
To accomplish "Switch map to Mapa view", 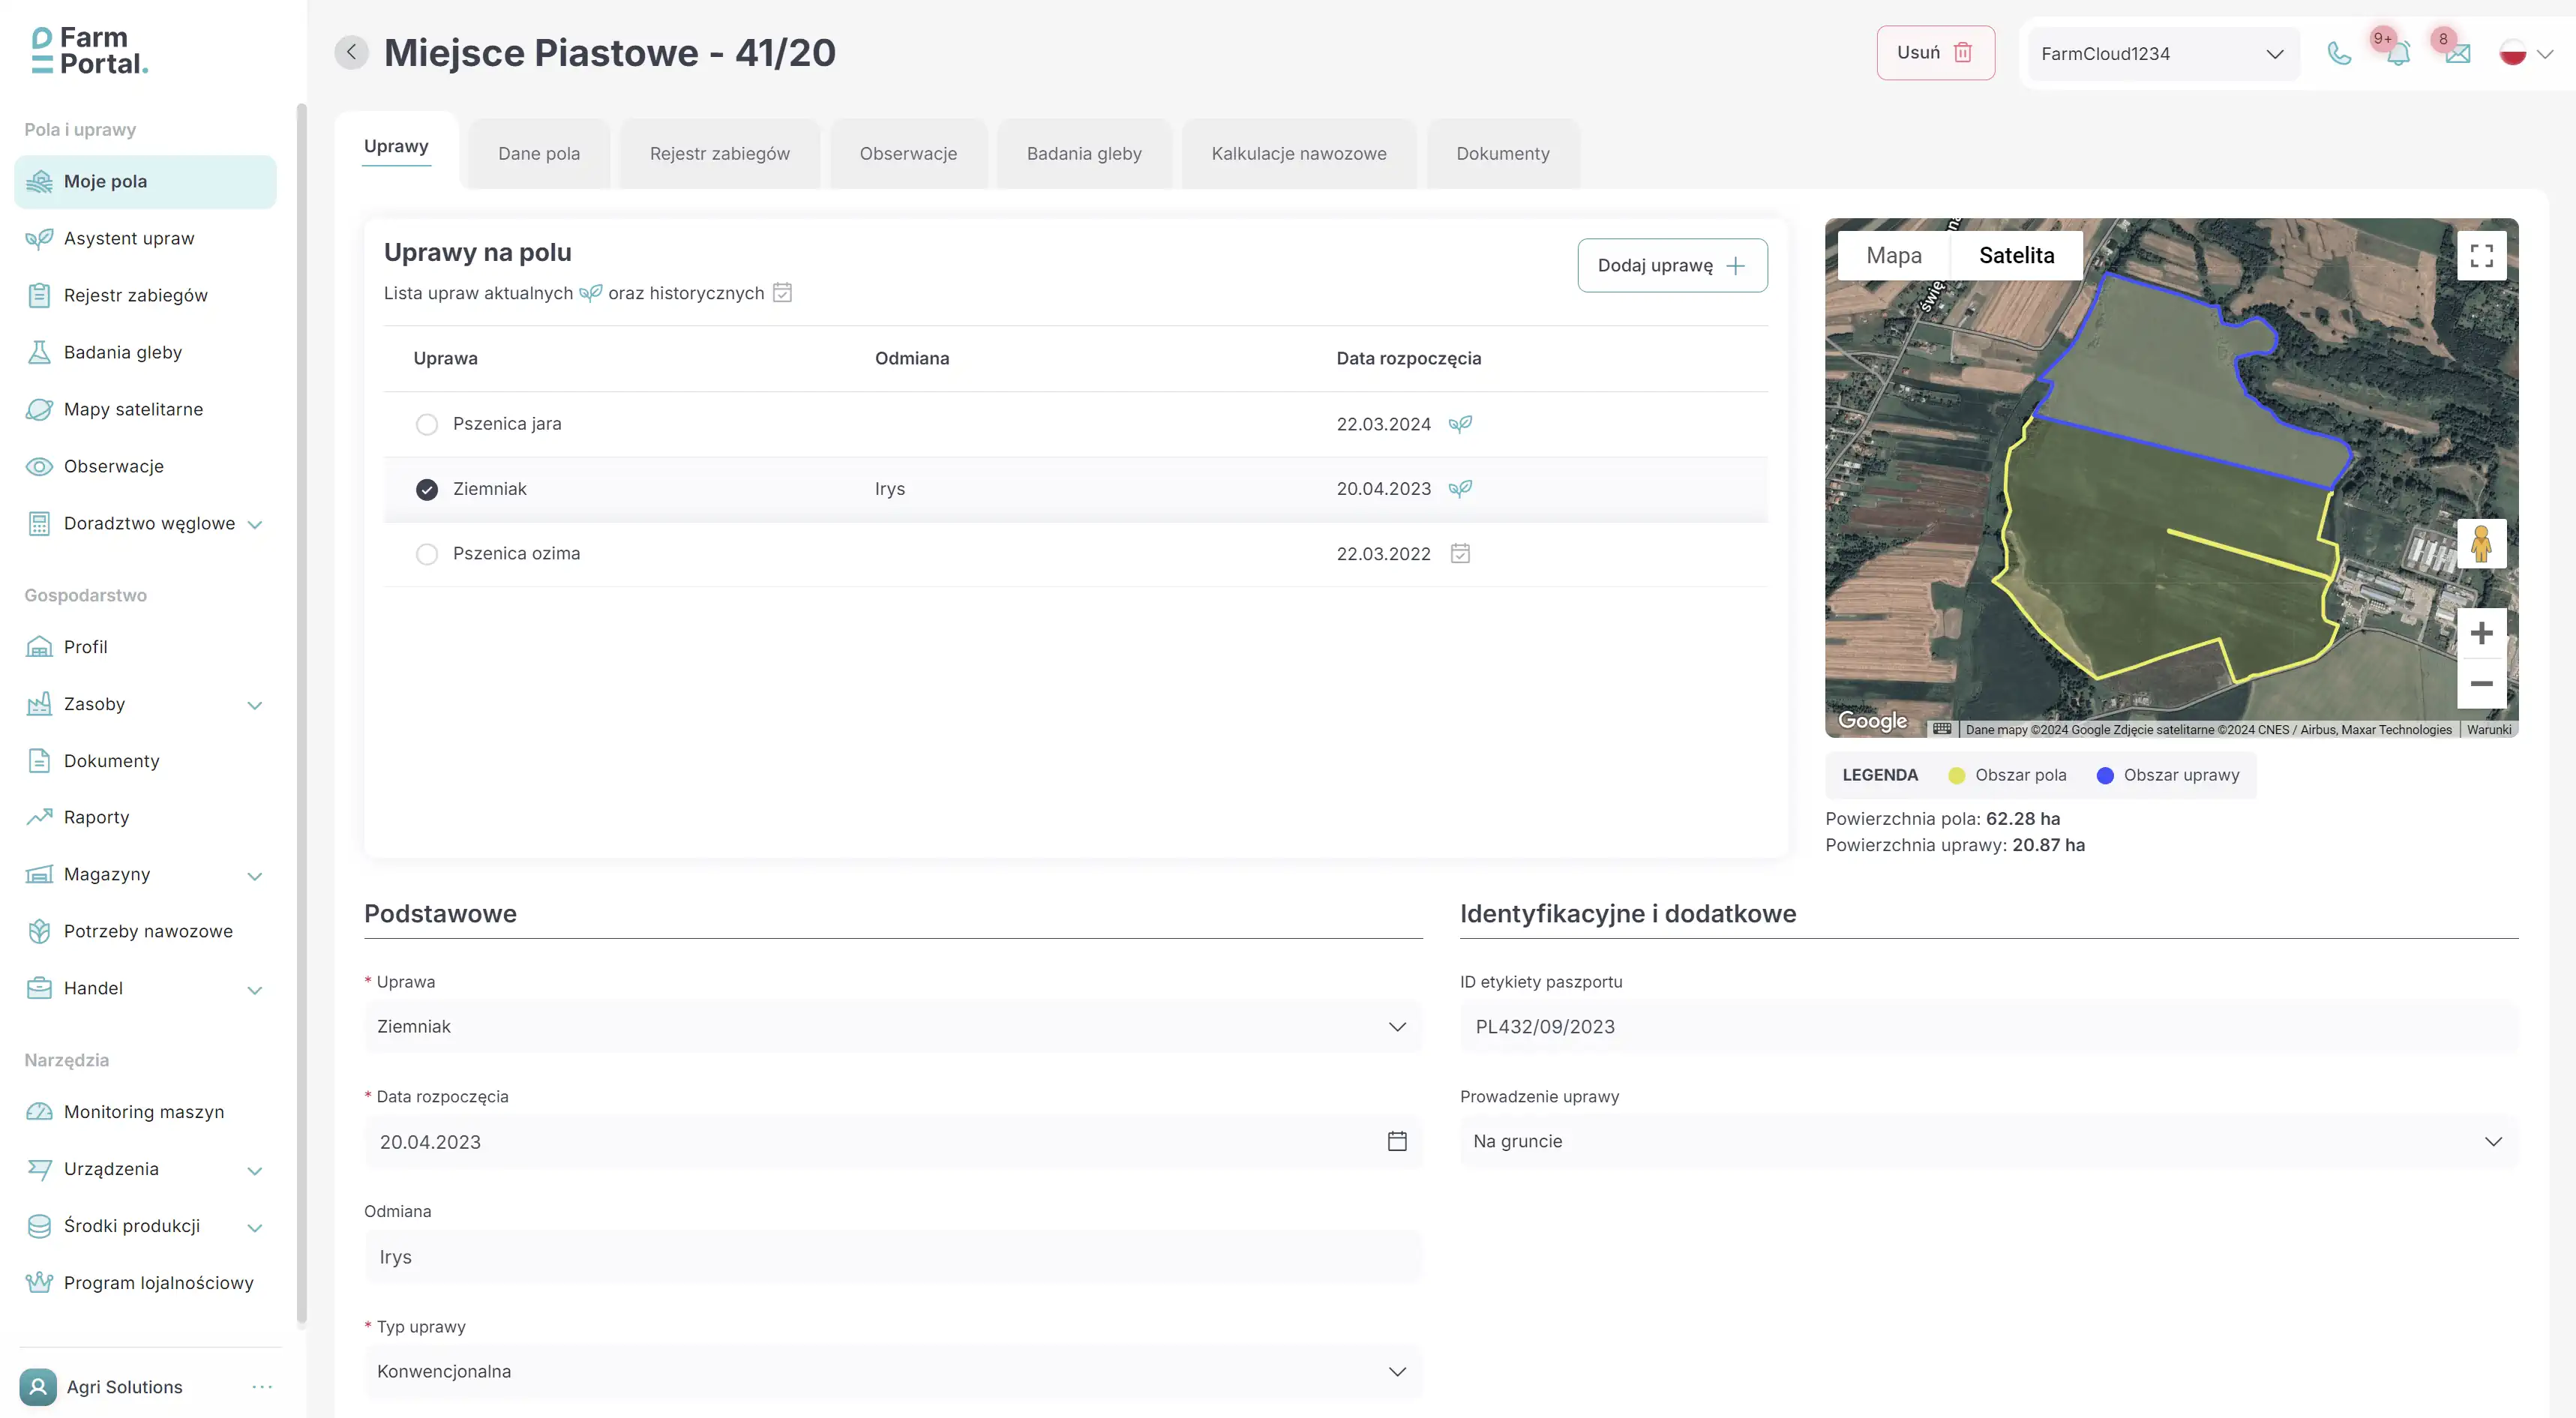I will [1893, 255].
